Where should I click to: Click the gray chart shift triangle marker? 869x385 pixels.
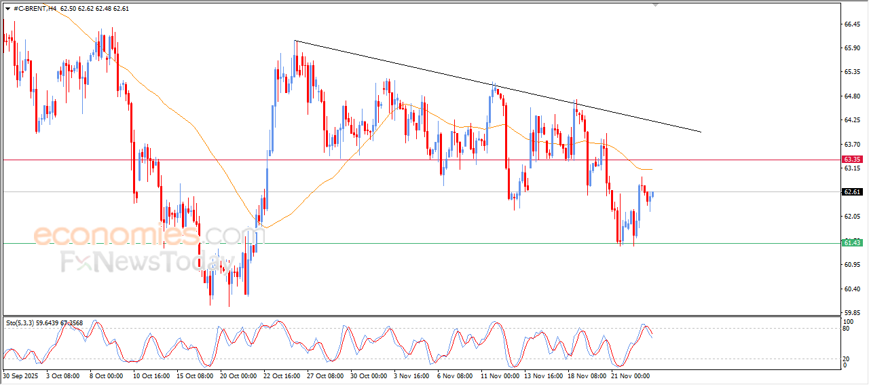click(x=655, y=4)
